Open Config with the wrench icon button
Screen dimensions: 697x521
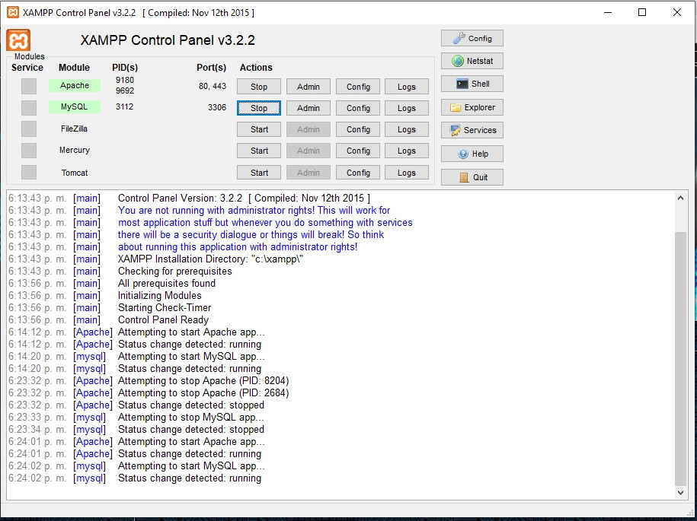click(472, 38)
